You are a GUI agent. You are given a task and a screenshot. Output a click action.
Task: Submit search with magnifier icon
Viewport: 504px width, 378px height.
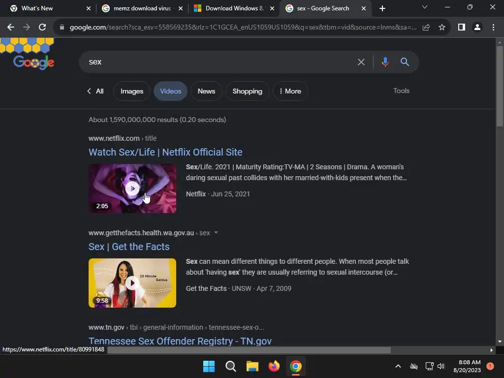pyautogui.click(x=405, y=62)
